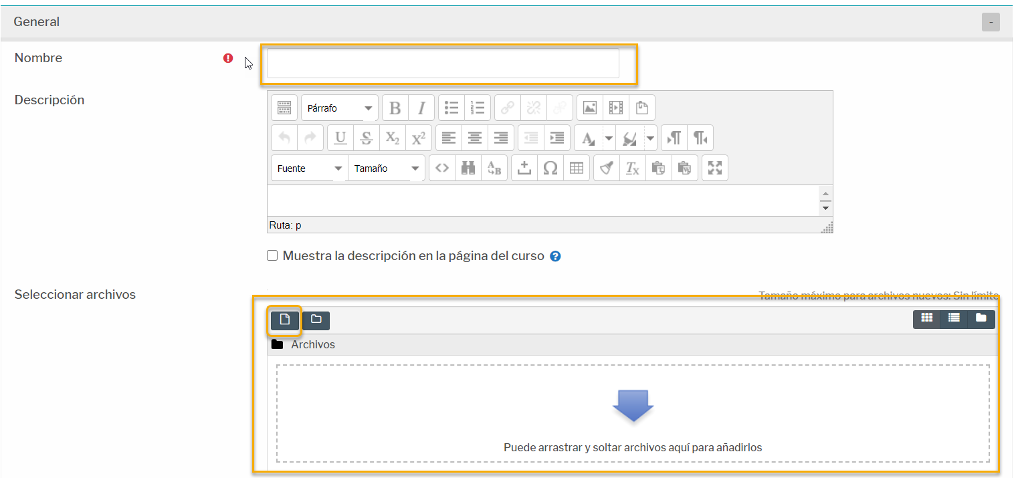Viewport: 1014px width, 478px height.
Task: Open the Fuente font family dropdown
Action: coord(309,168)
